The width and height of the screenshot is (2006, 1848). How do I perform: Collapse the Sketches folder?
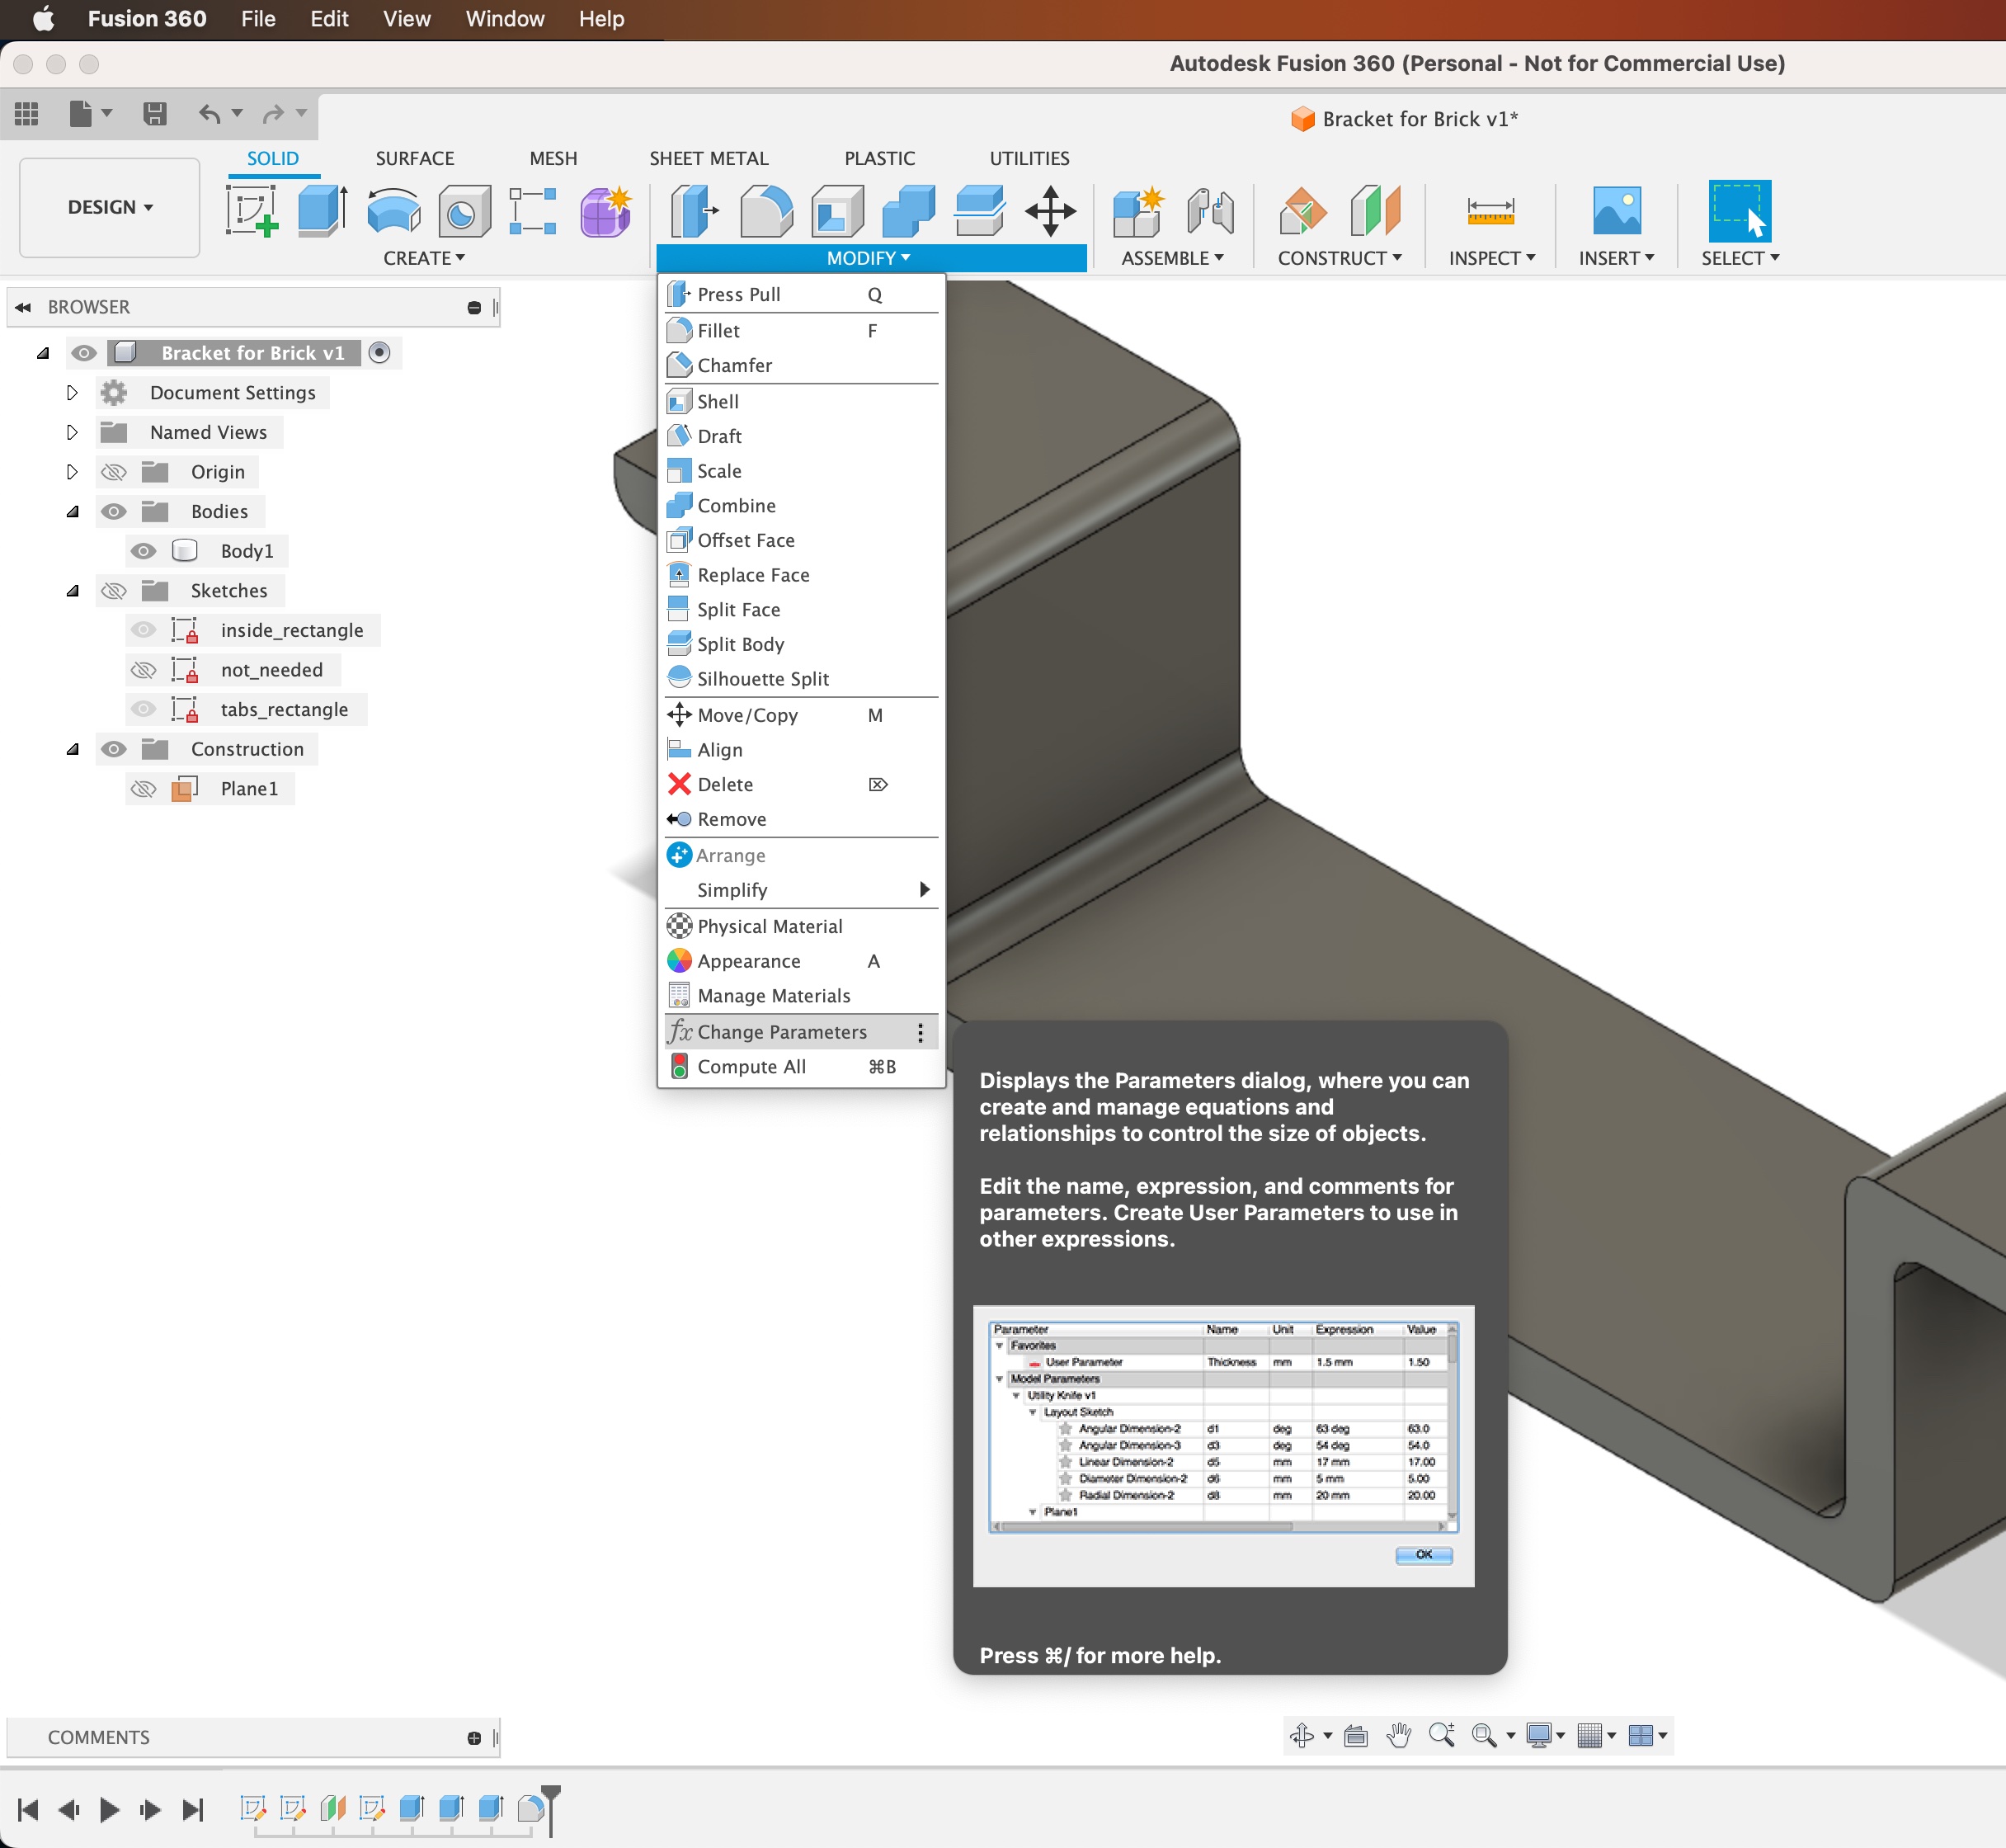[x=72, y=591]
